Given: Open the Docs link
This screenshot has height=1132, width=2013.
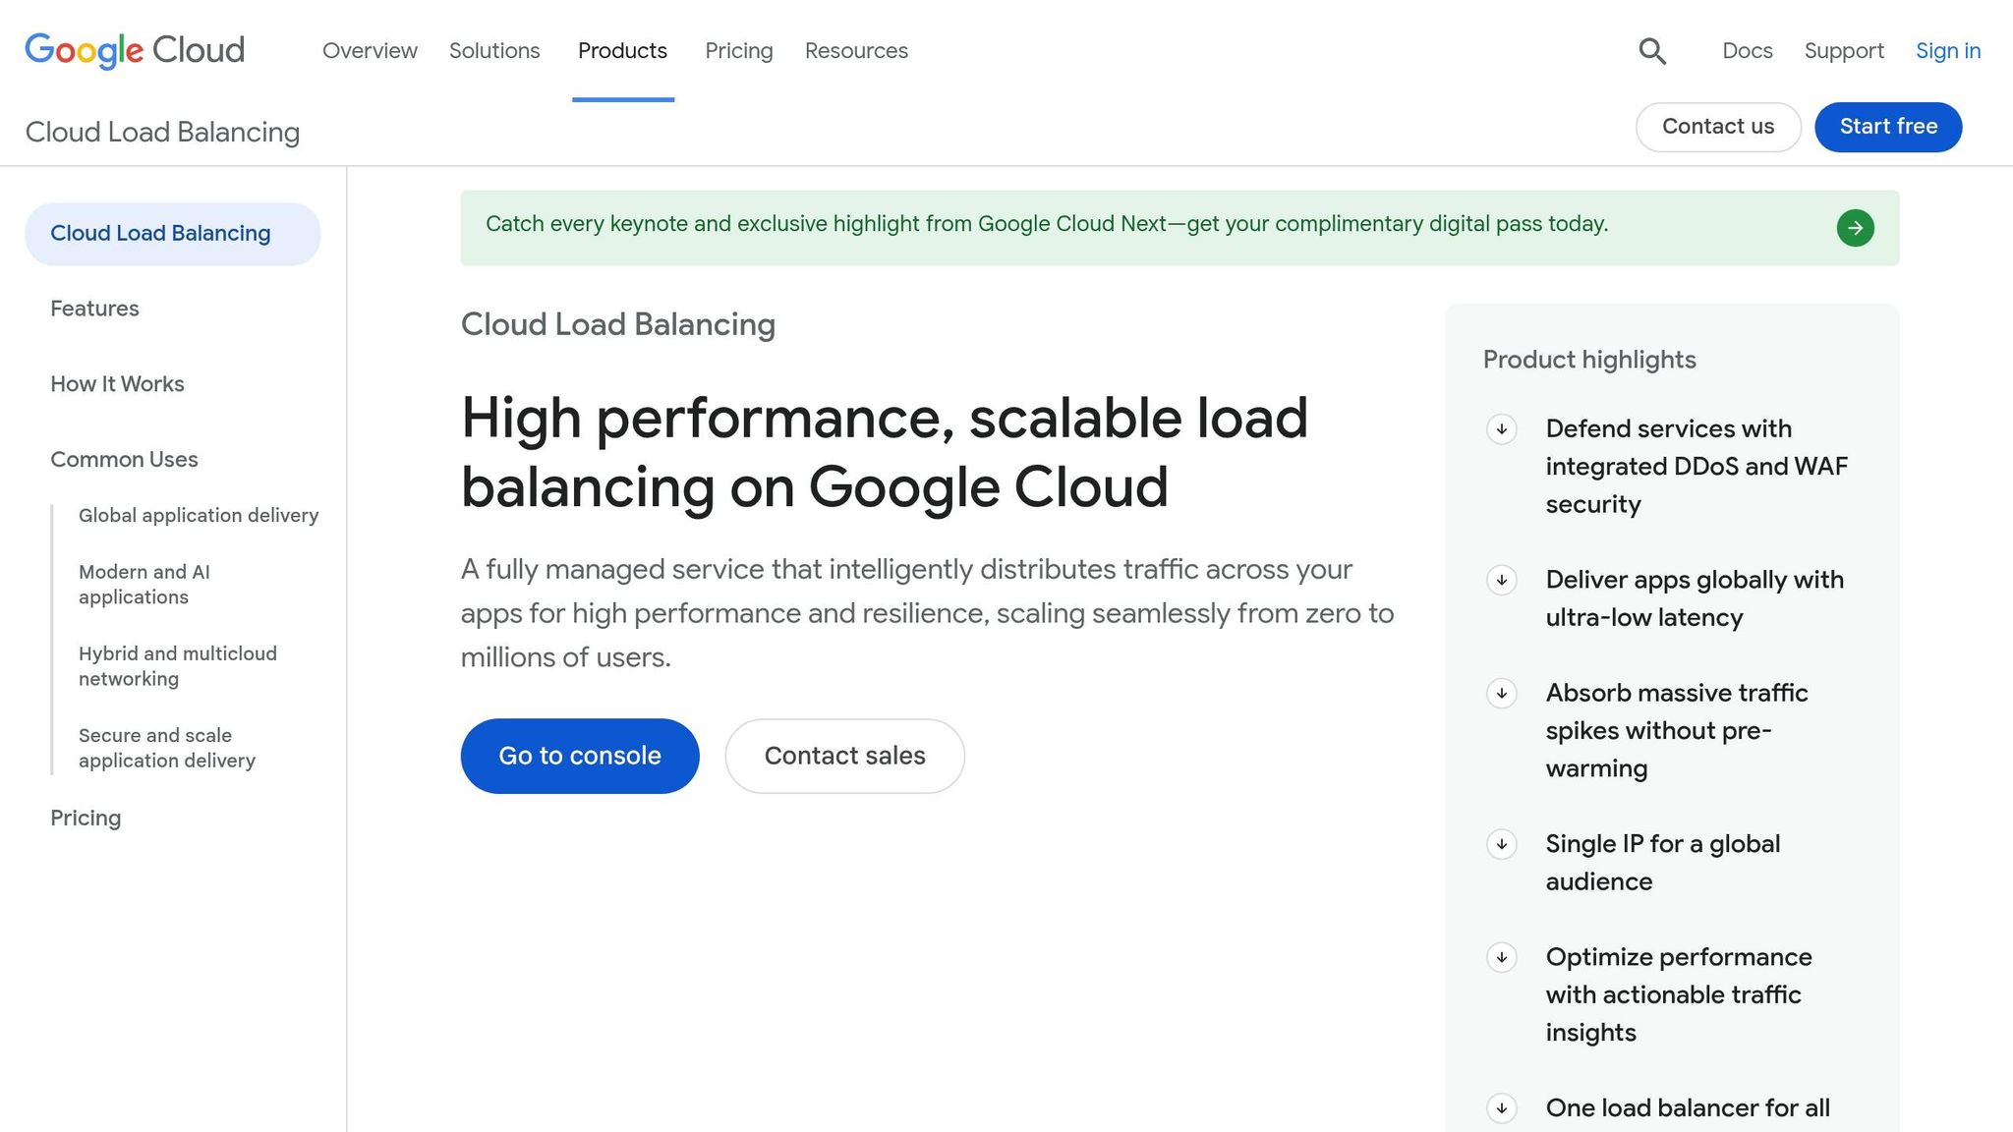Looking at the screenshot, I should point(1747,50).
